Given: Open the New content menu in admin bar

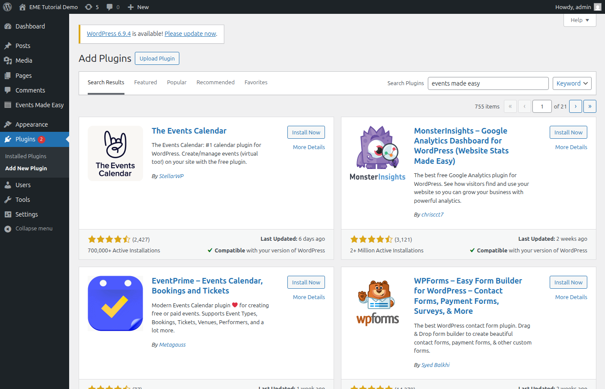Looking at the screenshot, I should pyautogui.click(x=138, y=6).
